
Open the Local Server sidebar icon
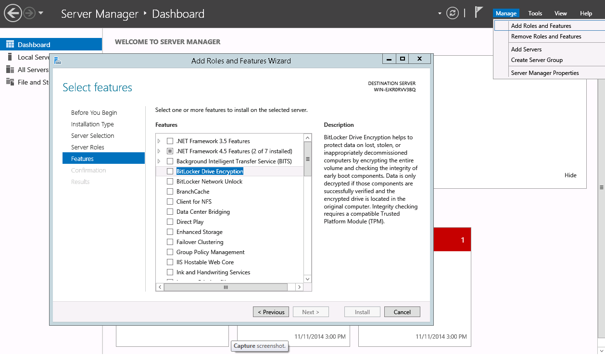click(10, 57)
